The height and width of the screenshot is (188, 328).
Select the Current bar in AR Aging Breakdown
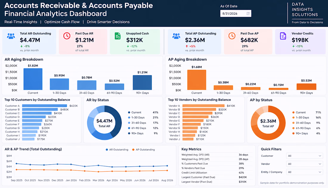point(33,79)
